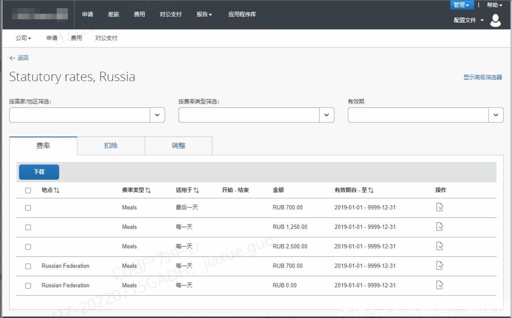Focus the 按国家/地区筛选 input field

coord(80,115)
